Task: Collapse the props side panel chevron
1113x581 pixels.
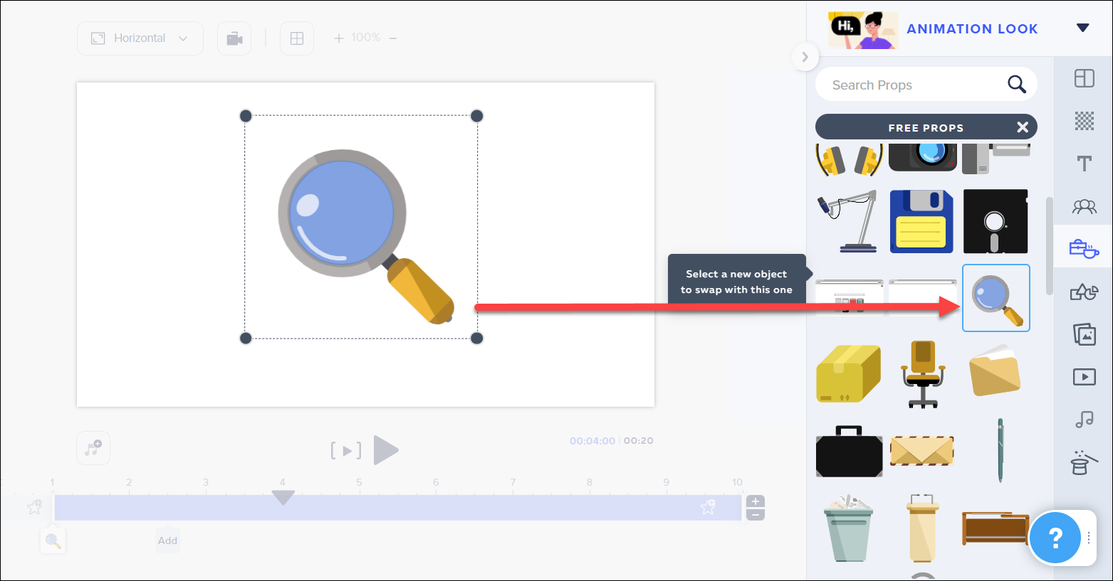Action: 805,57
